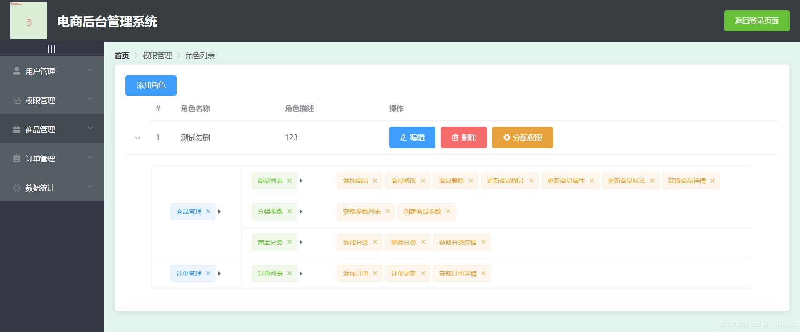Select the 角色描述 column header

coord(300,109)
